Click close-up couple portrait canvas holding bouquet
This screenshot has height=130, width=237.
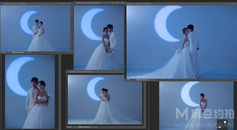30,92
